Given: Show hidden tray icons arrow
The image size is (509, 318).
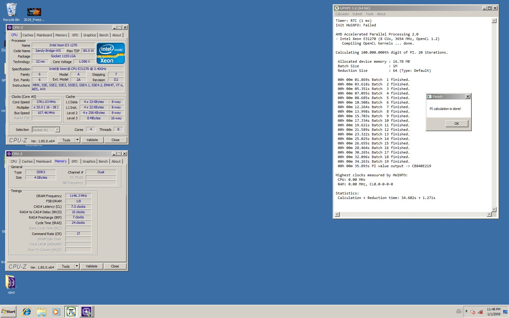Looking at the screenshot, I should [466, 311].
